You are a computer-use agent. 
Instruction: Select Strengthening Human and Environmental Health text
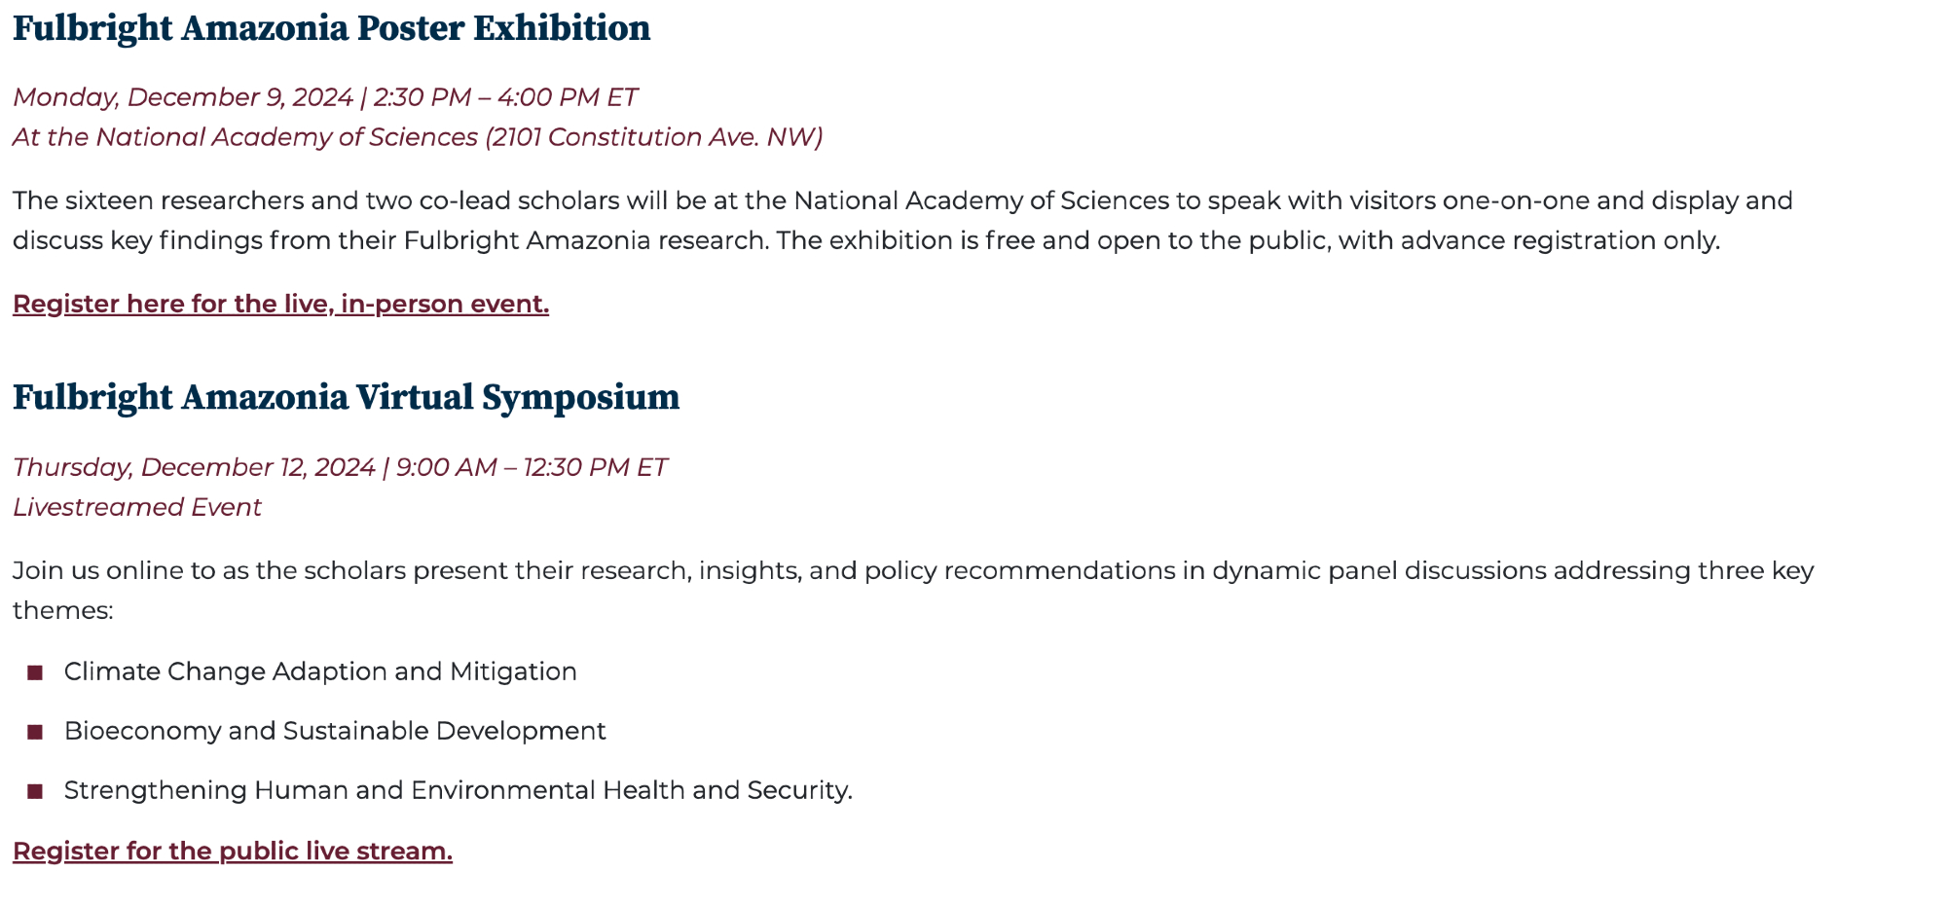[x=458, y=790]
